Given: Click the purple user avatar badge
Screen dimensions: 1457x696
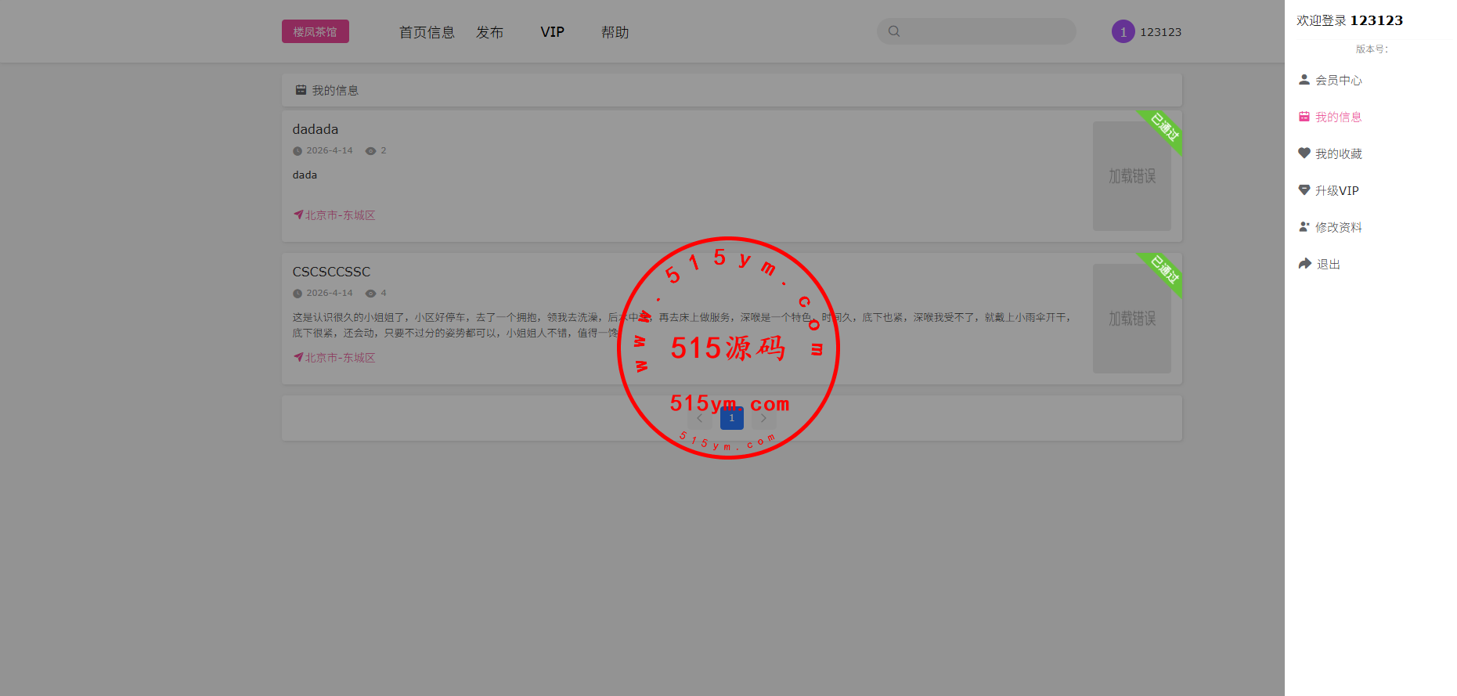Looking at the screenshot, I should 1123,32.
